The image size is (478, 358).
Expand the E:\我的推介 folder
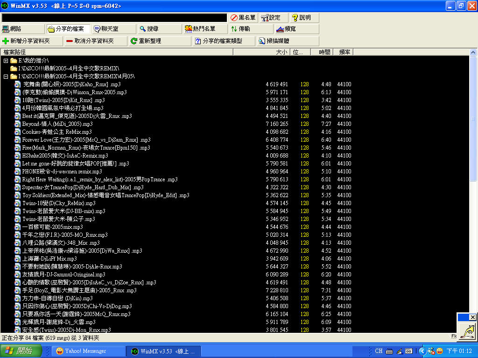[x=6, y=61]
